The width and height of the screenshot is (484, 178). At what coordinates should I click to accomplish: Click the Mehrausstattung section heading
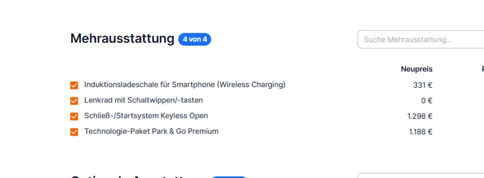coord(122,39)
